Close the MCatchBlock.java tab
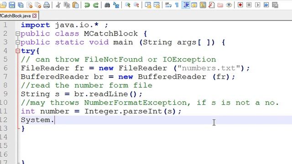The image size is (292, 164). point(35,16)
